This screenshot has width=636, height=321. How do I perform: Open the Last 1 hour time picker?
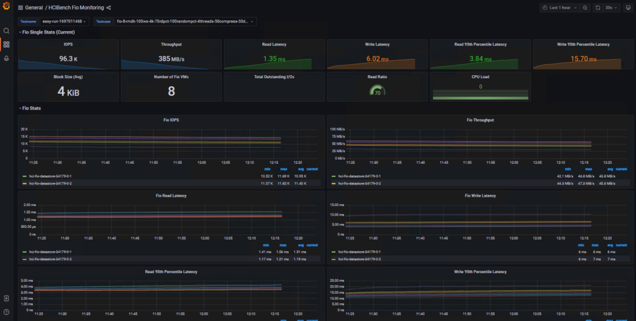pos(559,8)
